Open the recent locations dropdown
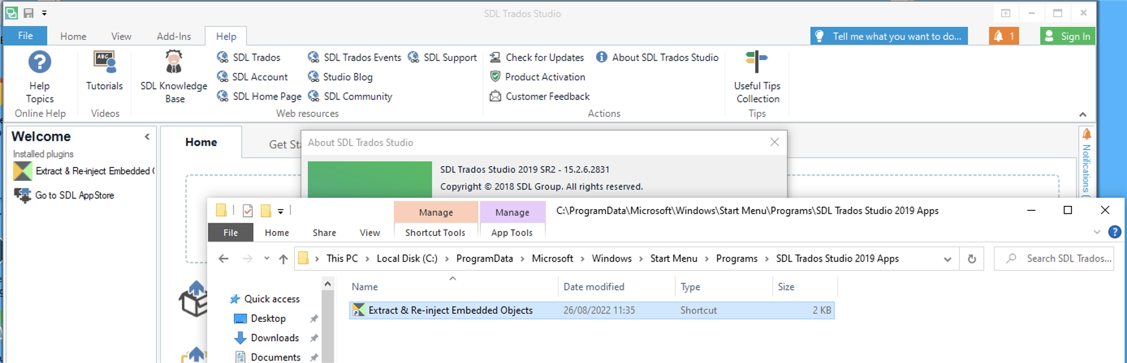 [x=267, y=258]
